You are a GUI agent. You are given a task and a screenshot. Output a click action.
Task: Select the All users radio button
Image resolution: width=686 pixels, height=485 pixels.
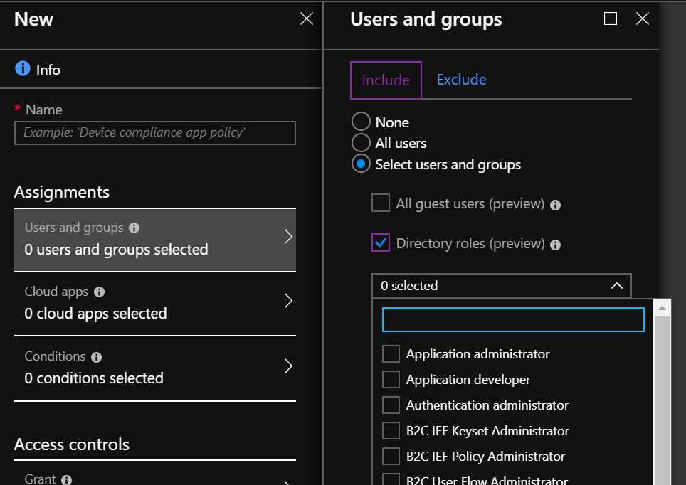[x=362, y=143]
